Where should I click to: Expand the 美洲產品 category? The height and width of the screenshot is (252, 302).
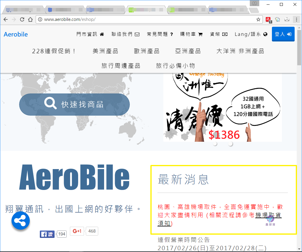[x=105, y=51]
